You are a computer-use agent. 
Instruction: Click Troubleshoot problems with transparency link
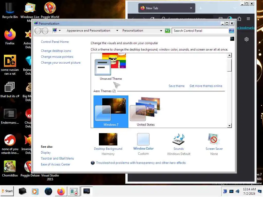[141, 163]
